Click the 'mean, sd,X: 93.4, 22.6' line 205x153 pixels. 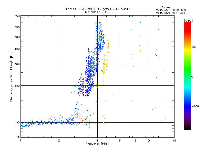click(x=170, y=13)
